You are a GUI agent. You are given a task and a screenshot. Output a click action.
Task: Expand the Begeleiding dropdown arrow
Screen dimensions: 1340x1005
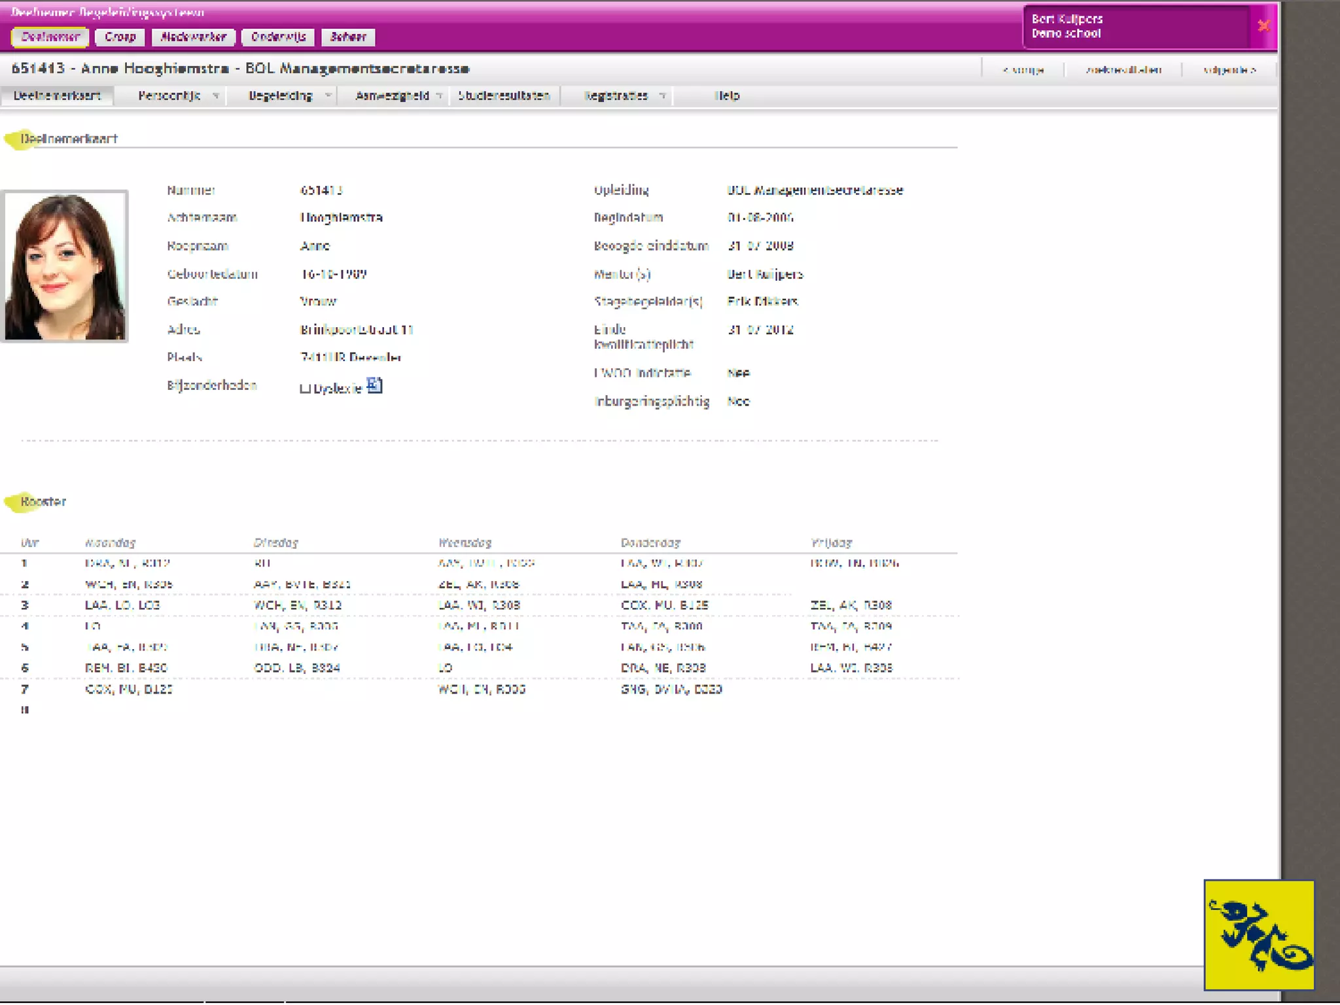pos(328,96)
